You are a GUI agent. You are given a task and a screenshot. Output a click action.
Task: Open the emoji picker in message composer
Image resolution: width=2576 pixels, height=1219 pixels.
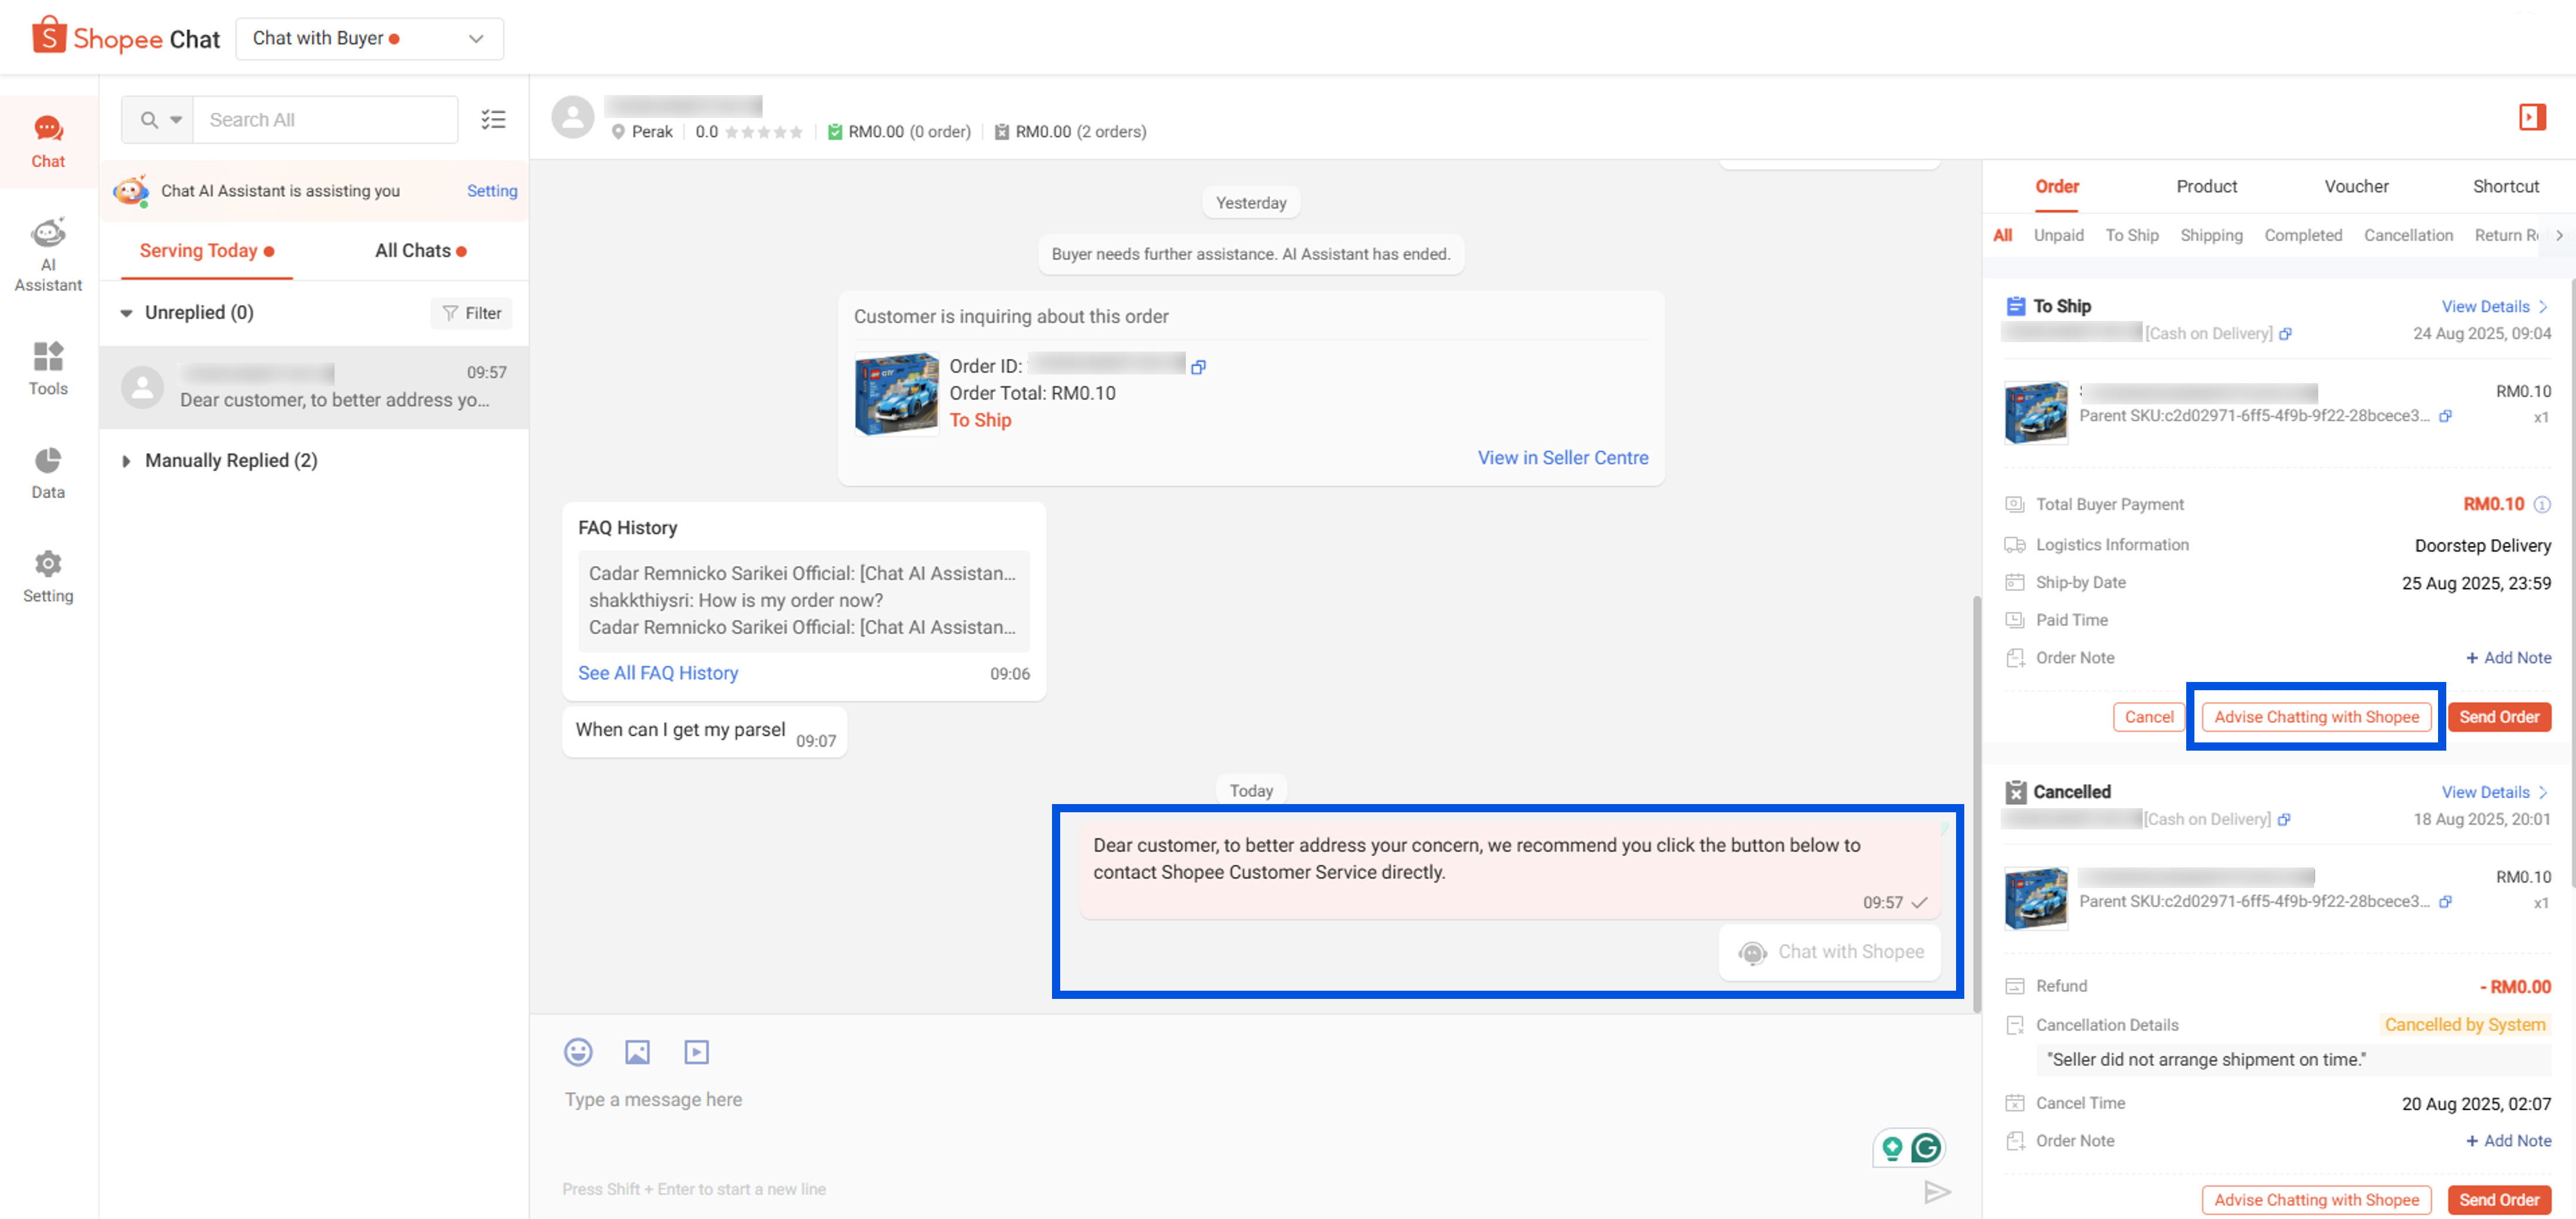pyautogui.click(x=578, y=1052)
